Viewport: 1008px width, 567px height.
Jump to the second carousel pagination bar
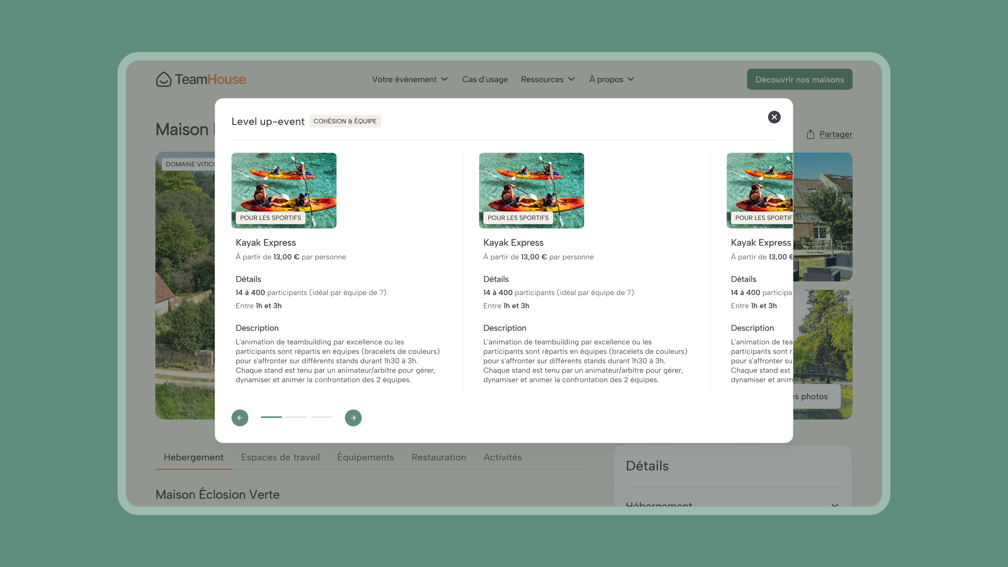(x=296, y=417)
